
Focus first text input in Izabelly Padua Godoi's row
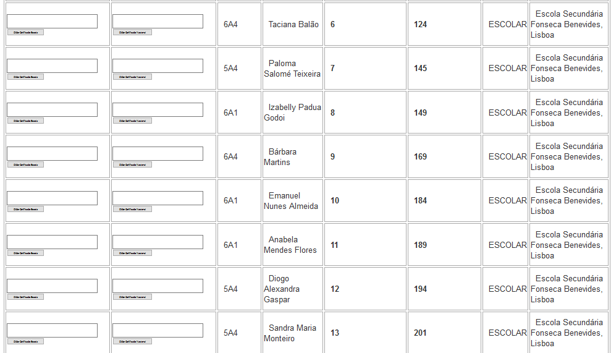[52, 109]
